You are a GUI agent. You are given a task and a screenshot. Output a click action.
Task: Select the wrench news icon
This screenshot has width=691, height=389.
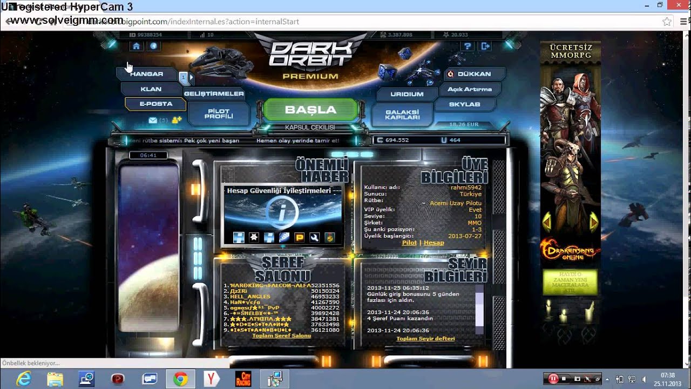pos(314,237)
